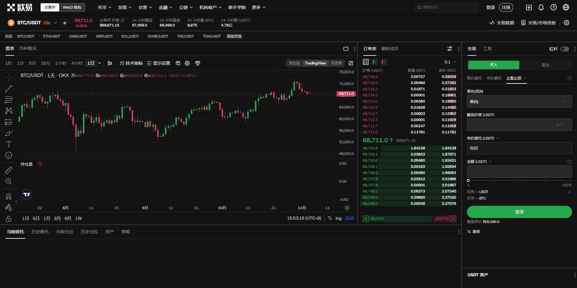Add BTC/USDT to favorites star

pyautogui.click(x=64, y=23)
